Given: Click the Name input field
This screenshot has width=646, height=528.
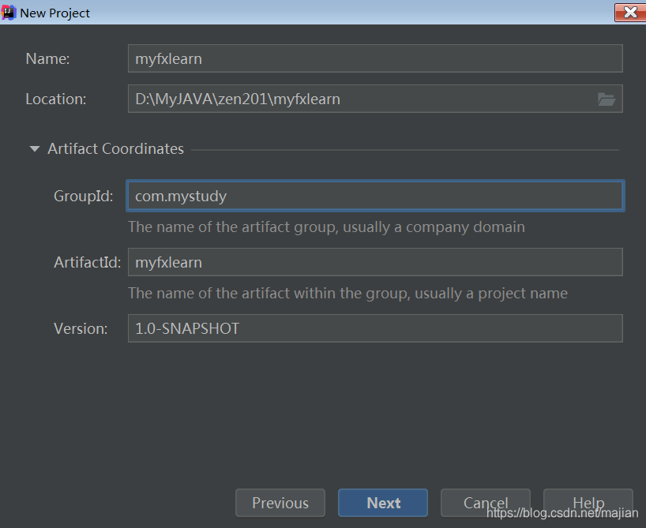Looking at the screenshot, I should coord(375,58).
